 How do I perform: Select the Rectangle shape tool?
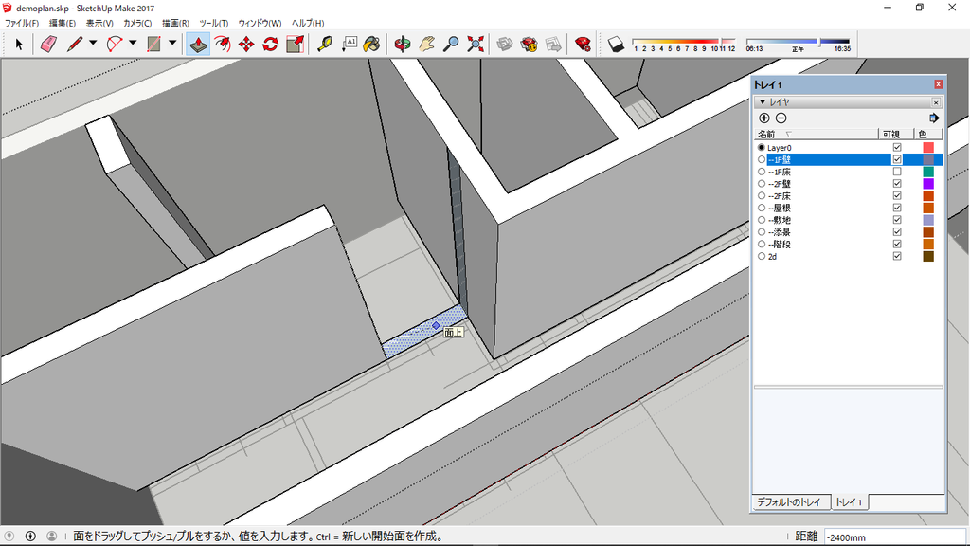pyautogui.click(x=154, y=44)
